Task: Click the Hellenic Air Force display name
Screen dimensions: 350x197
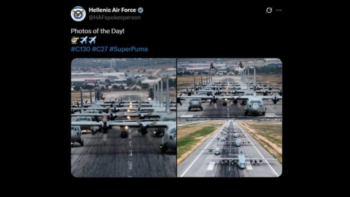Action: (112, 10)
